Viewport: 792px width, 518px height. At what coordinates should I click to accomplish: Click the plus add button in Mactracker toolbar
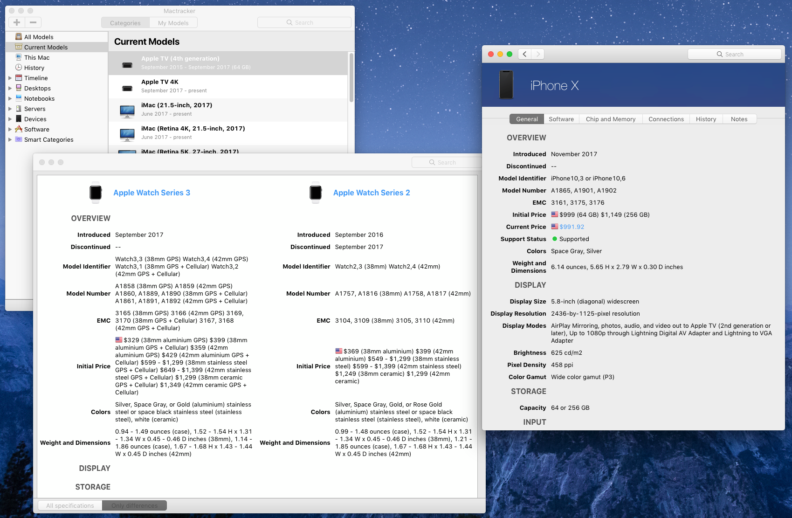pyautogui.click(x=17, y=22)
